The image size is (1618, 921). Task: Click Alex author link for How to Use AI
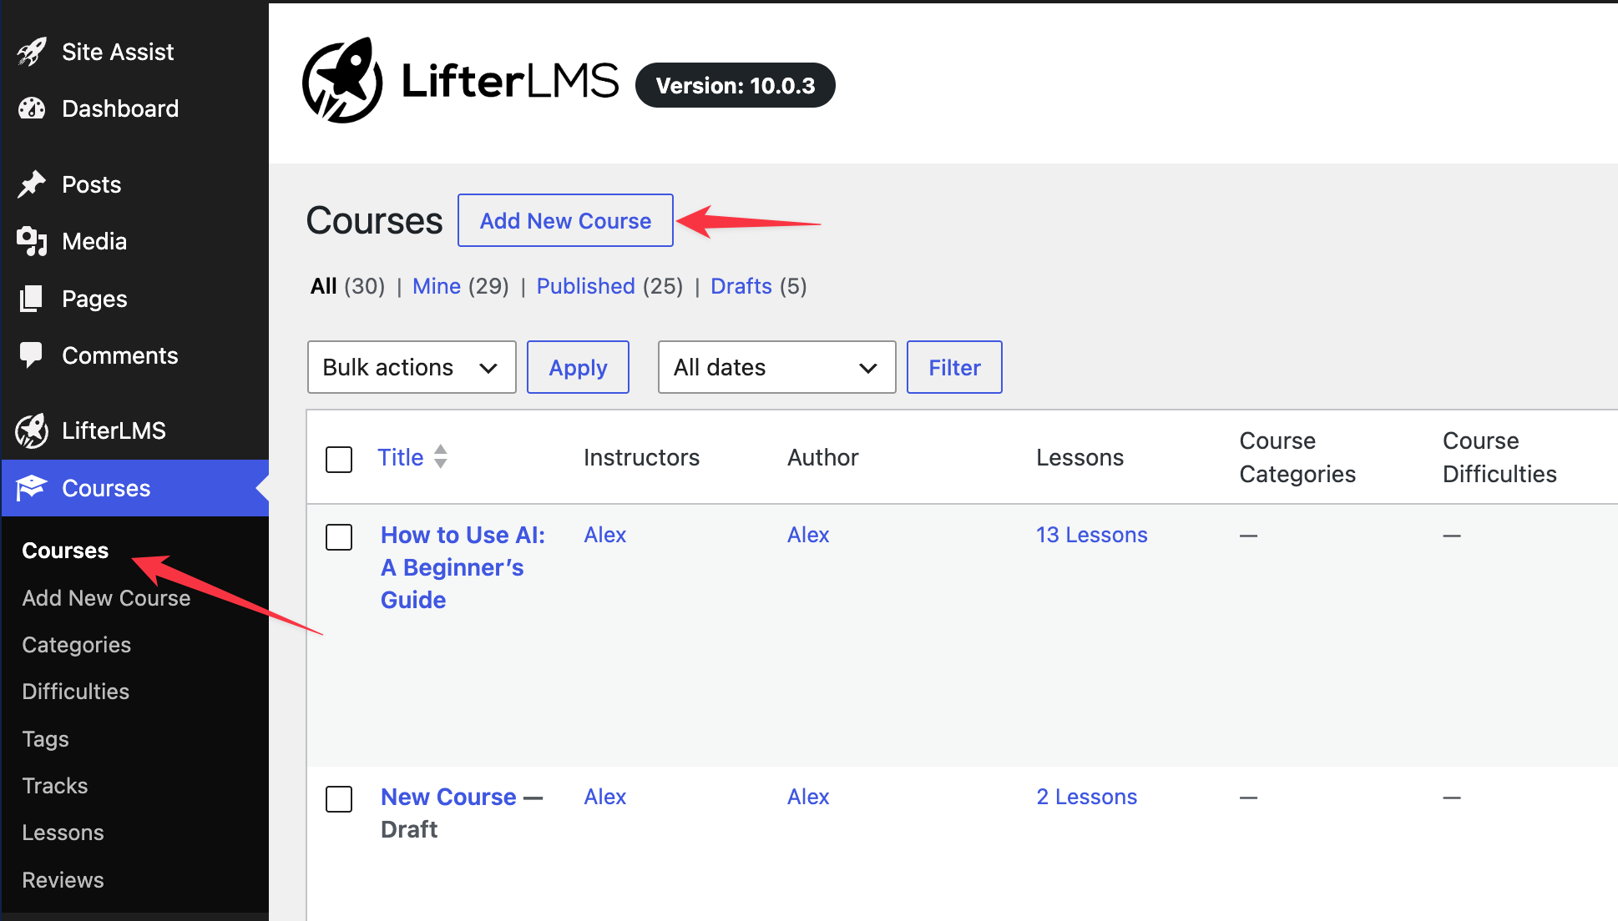coord(808,535)
